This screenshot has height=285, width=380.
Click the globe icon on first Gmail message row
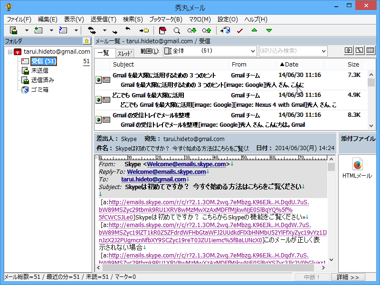(98, 80)
